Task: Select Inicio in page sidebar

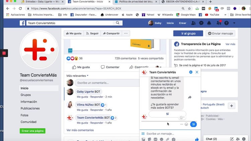Action: pos(39,88)
